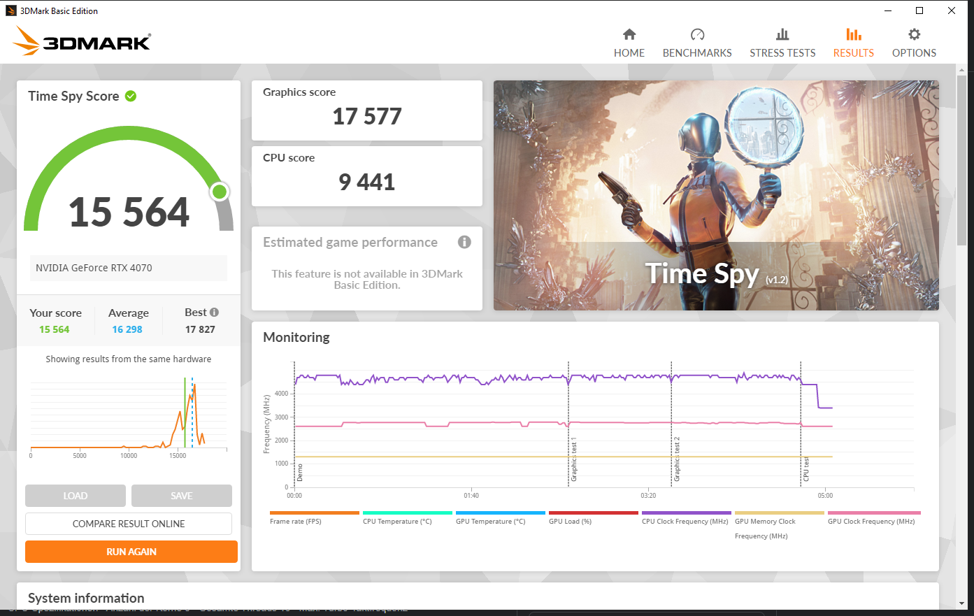Click the LOAD button
Viewport: 974px width, 616px height.
pyautogui.click(x=76, y=496)
